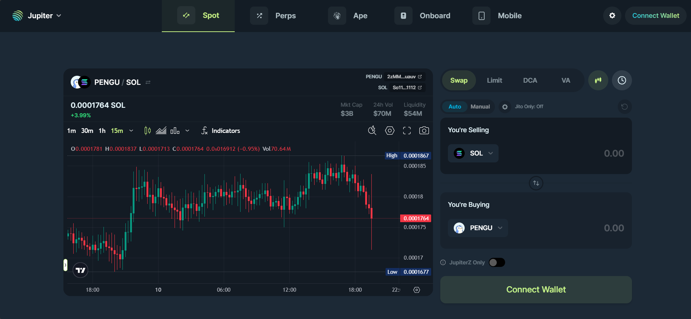Click the Ape gorilla icon

click(x=337, y=16)
